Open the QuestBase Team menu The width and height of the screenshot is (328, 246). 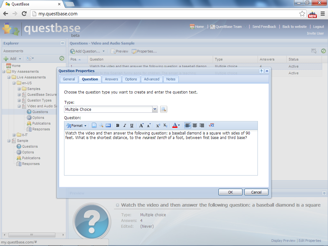pyautogui.click(x=228, y=27)
